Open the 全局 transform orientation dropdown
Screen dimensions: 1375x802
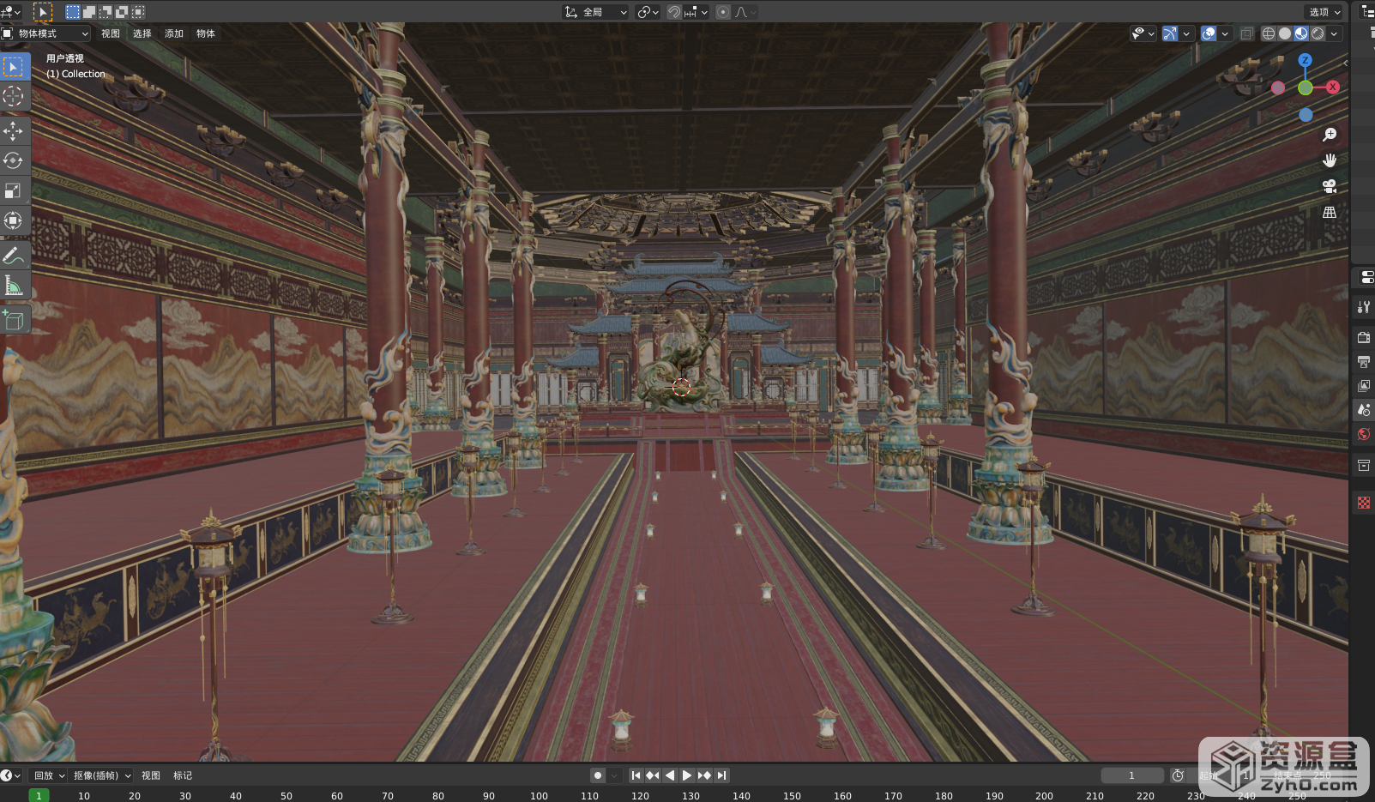(596, 12)
